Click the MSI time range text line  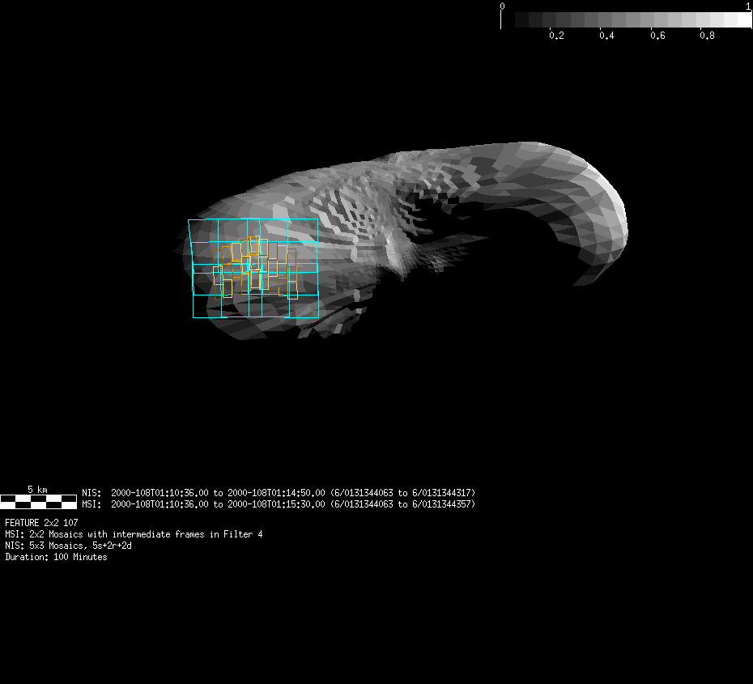[279, 504]
